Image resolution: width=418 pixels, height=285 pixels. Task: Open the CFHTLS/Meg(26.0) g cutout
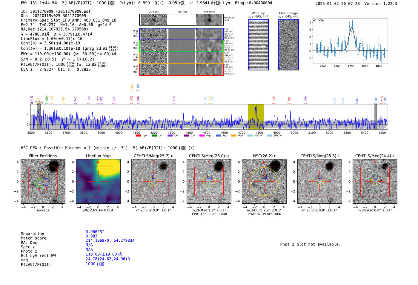[209, 181]
